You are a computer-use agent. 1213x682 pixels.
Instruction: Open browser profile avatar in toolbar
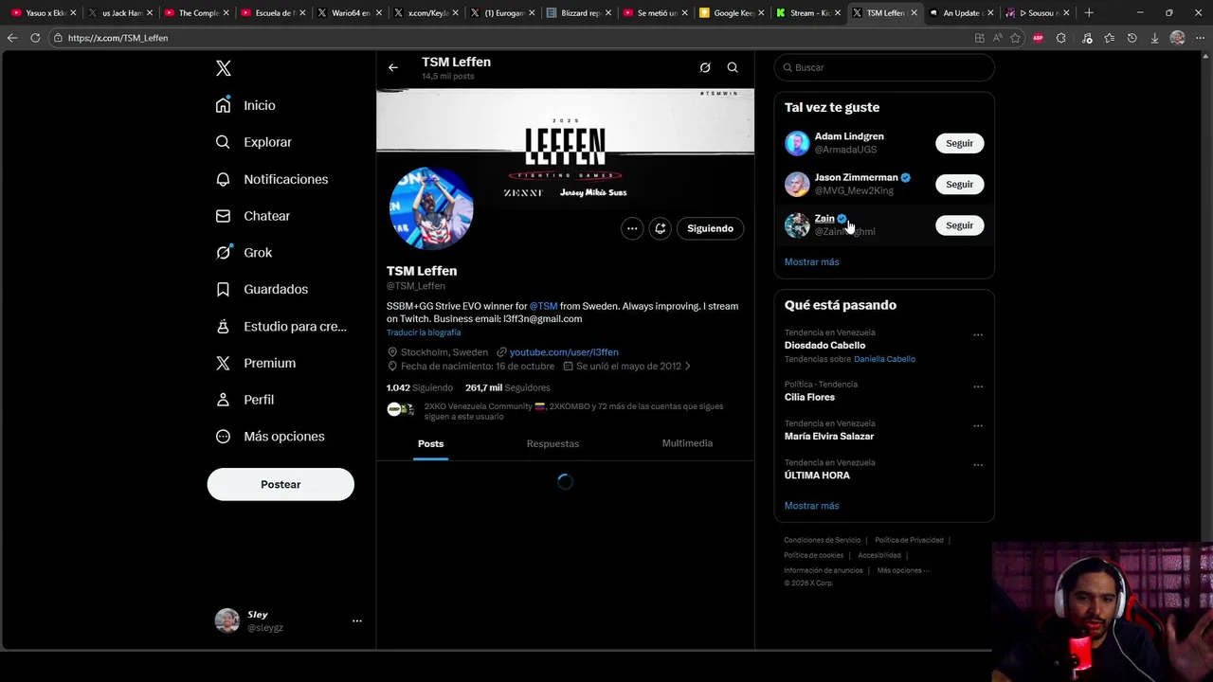coord(1177,38)
